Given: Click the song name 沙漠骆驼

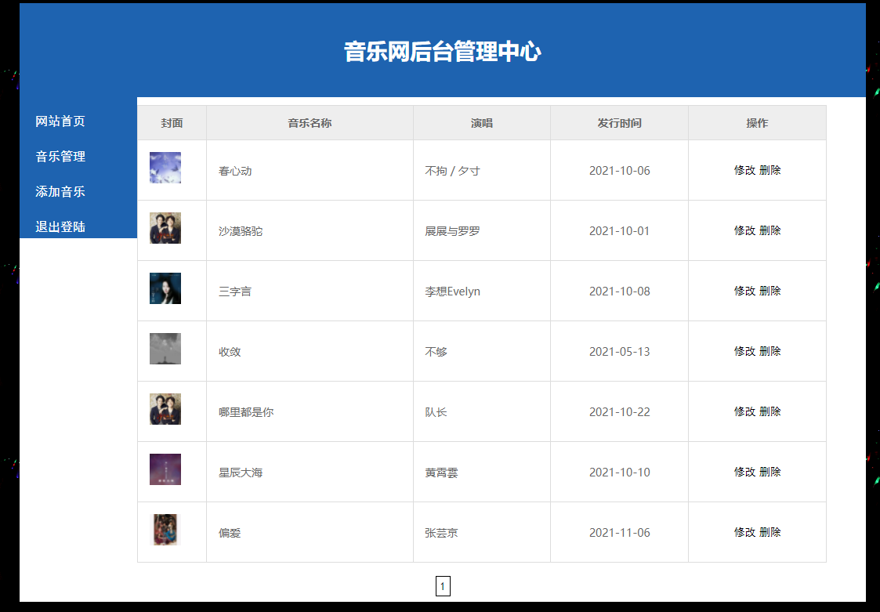Looking at the screenshot, I should [x=241, y=231].
